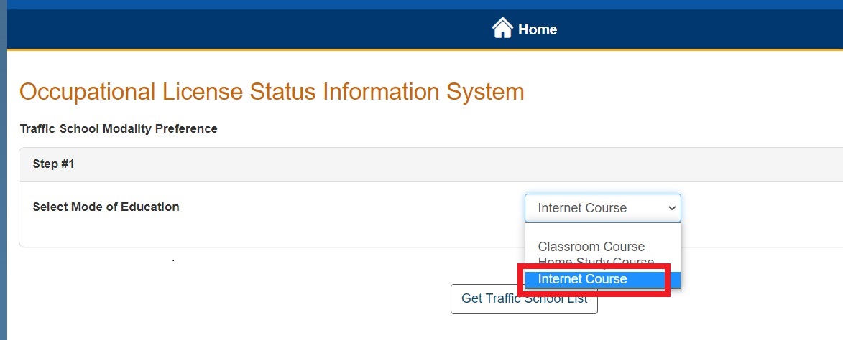This screenshot has width=843, height=340.
Task: Click the small dot below the Step #1 panel
Action: pos(173,260)
